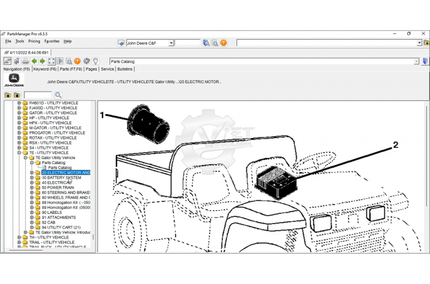430x284 pixels.
Task: Open the gear settings icon
Action: [x=87, y=61]
